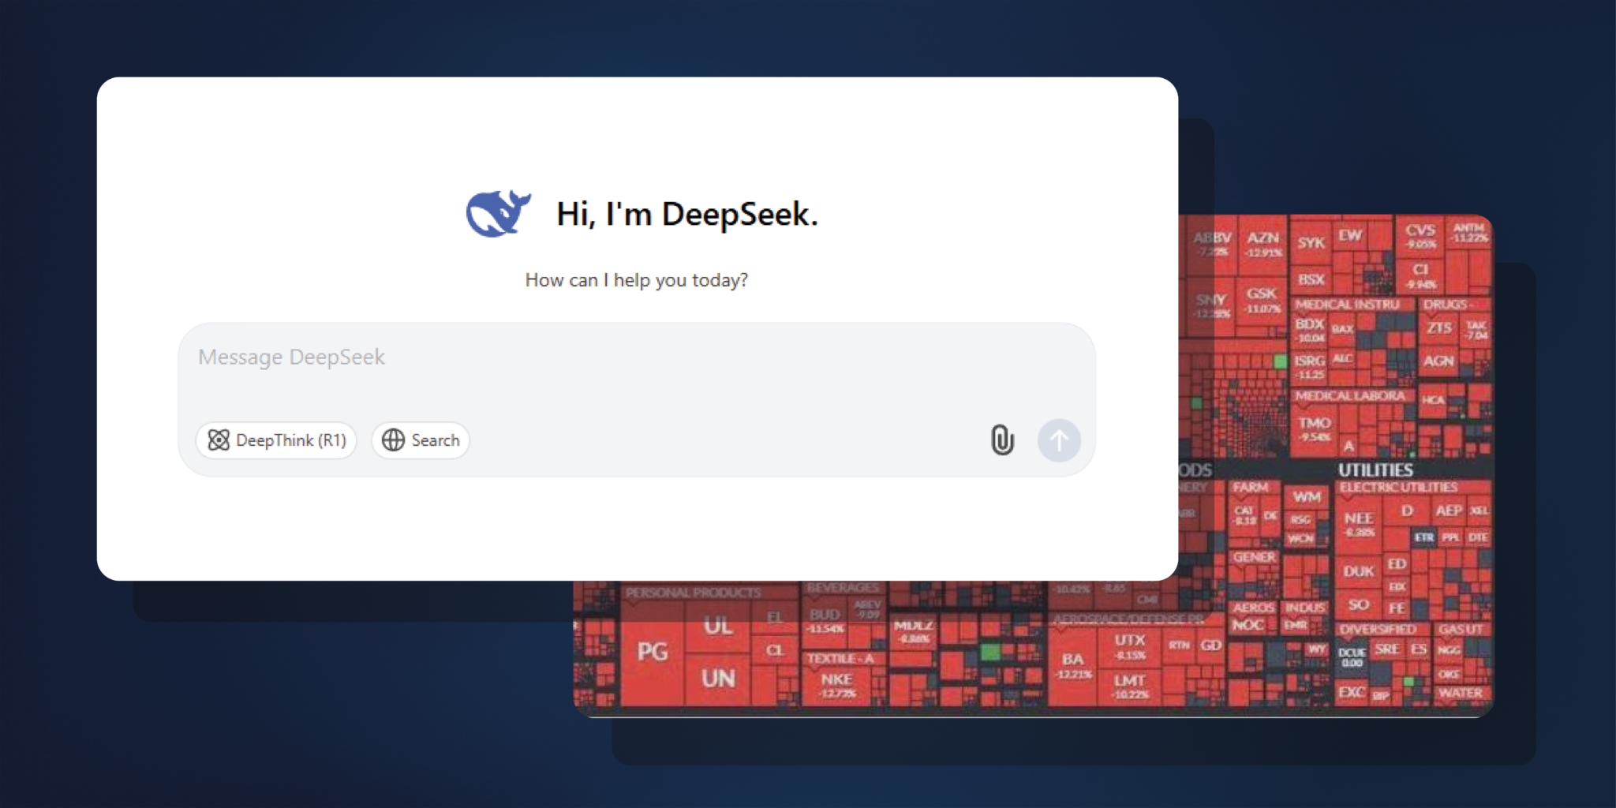The image size is (1616, 808).
Task: Expand the ELECTRIC UTILITIES group
Action: pyautogui.click(x=1401, y=487)
